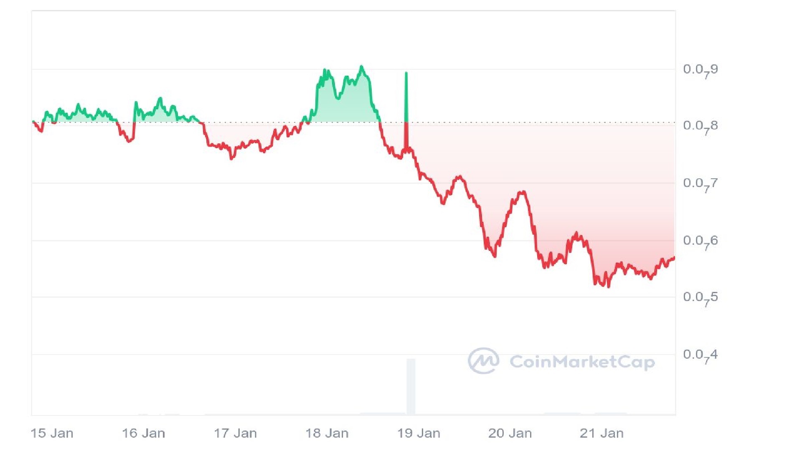Click the left start of the price line

[x=33, y=122]
